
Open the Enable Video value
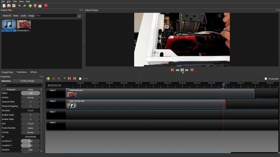pos(30,119)
